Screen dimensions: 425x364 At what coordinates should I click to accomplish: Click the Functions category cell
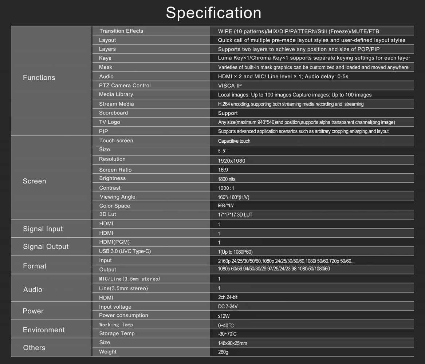click(39, 78)
